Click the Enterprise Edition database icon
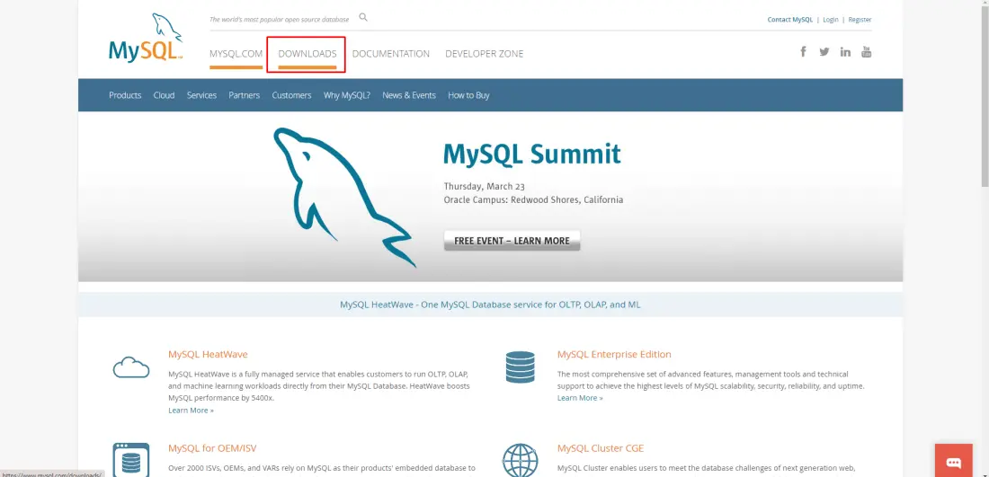This screenshot has width=989, height=477. [521, 367]
